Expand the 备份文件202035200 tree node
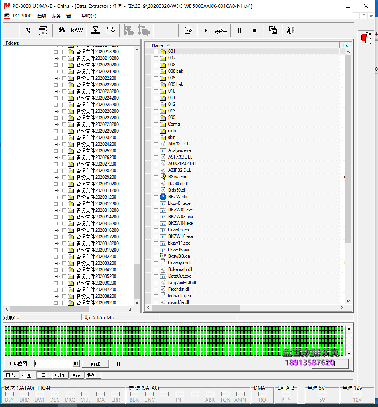This screenshot has height=407, width=378. (56, 276)
